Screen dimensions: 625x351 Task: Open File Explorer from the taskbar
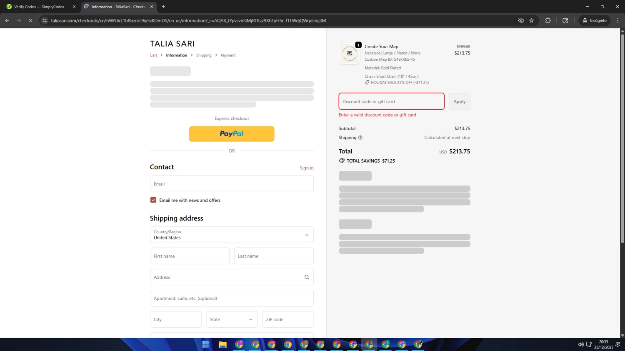tap(222, 344)
